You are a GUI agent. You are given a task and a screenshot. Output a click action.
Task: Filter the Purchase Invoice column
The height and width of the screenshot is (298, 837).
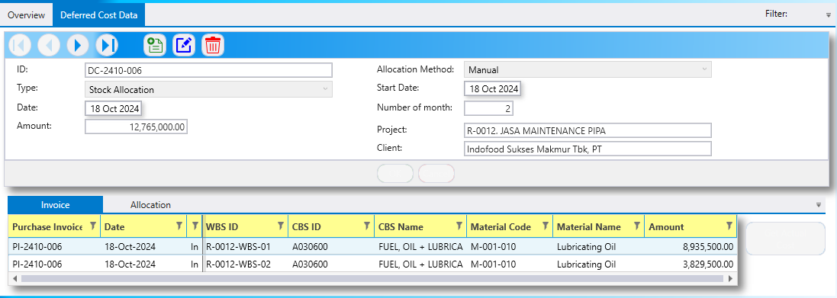[x=93, y=226]
